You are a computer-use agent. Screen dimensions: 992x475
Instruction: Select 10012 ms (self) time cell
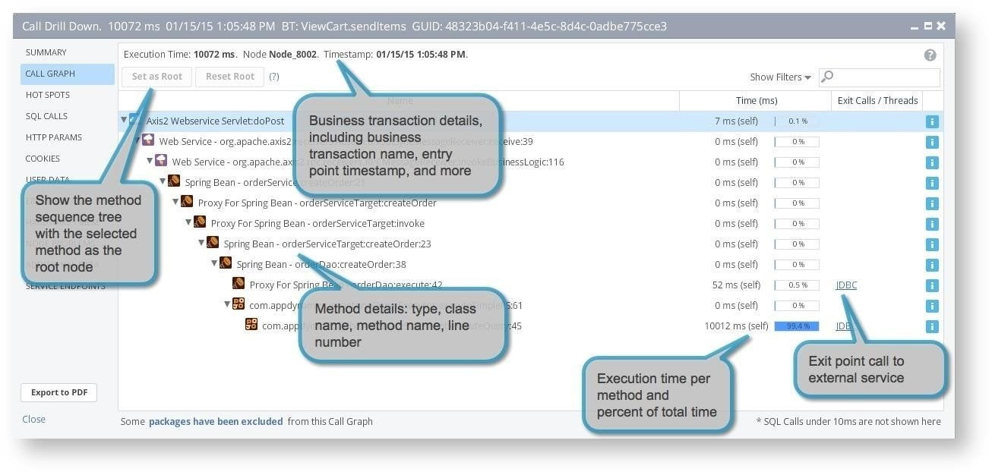click(x=736, y=326)
